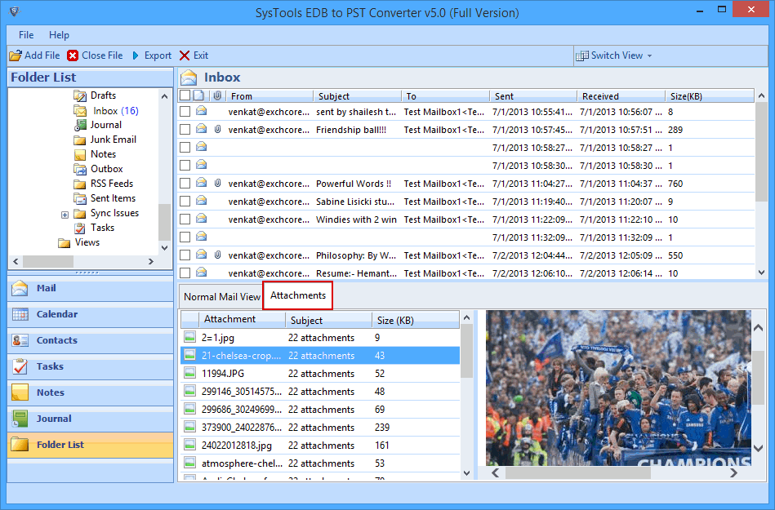Select the RSS Feeds folder

pos(112,184)
